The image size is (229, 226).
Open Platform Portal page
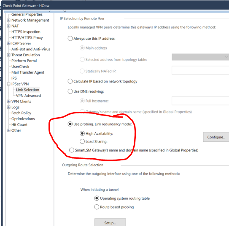click(24, 61)
